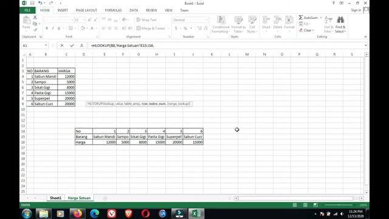Open Sort & Filter menu
The height and width of the screenshot is (219, 389).
point(328,24)
